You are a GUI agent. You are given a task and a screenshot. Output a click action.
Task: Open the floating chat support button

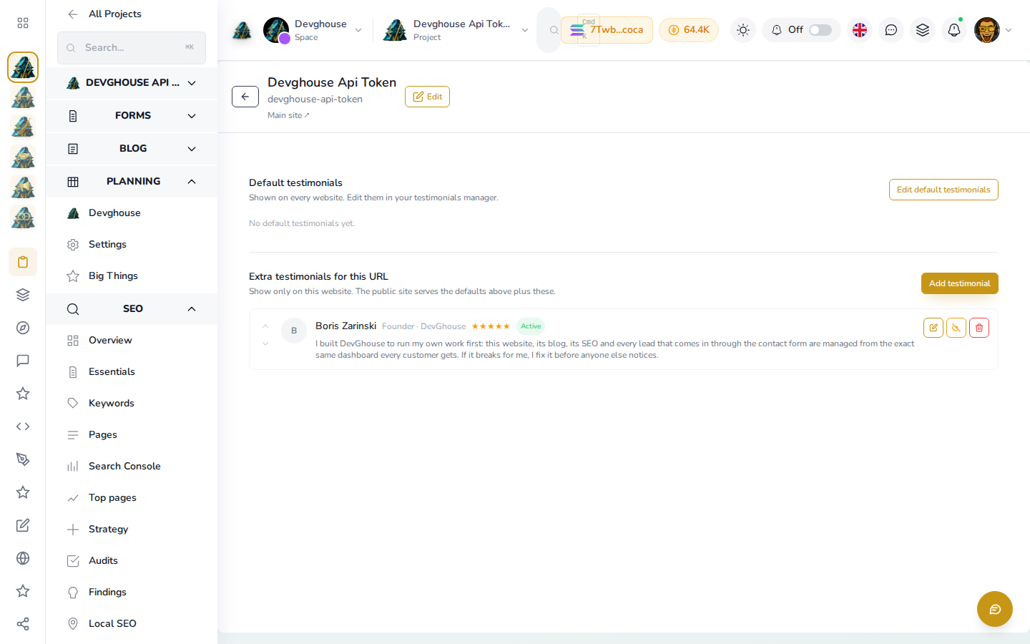pyautogui.click(x=995, y=609)
